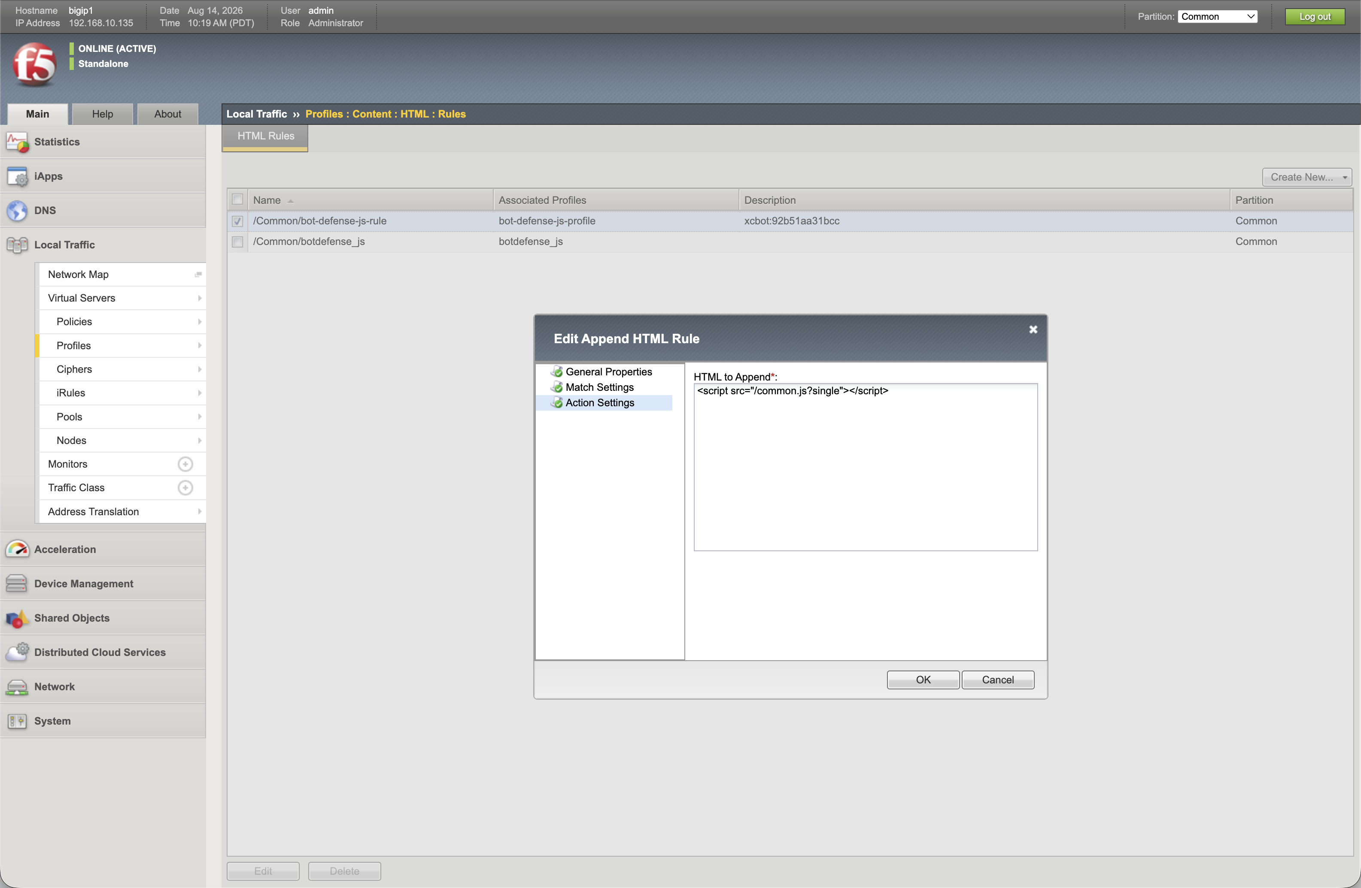This screenshot has height=888, width=1361.
Task: Expand the Pools submenu arrow
Action: pos(200,417)
